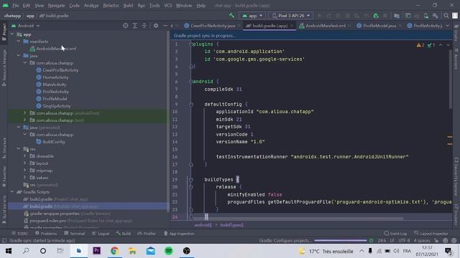The image size is (460, 258).
Task: Open the Logcat tool window
Action: tap(101, 234)
